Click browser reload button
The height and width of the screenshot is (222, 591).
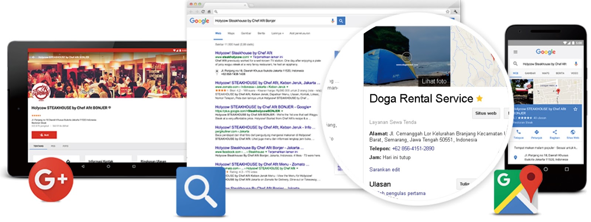(x=203, y=12)
